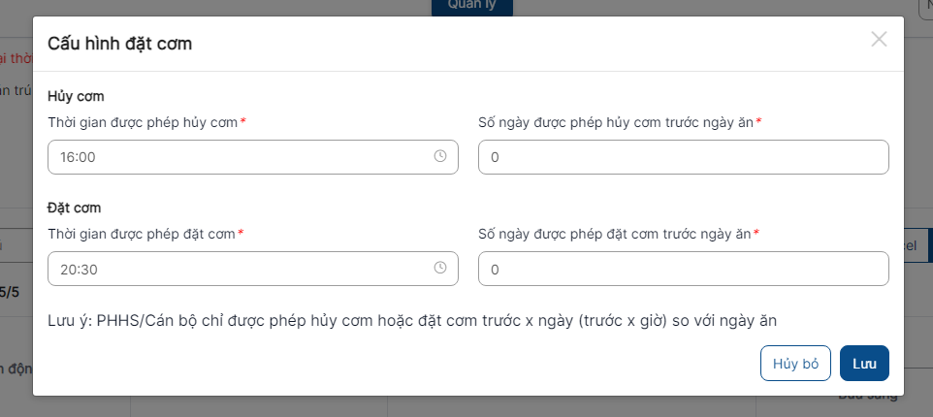This screenshot has height=417, width=933.
Task: Close the Cấu hình đặt cơm dialog
Action: tap(879, 39)
